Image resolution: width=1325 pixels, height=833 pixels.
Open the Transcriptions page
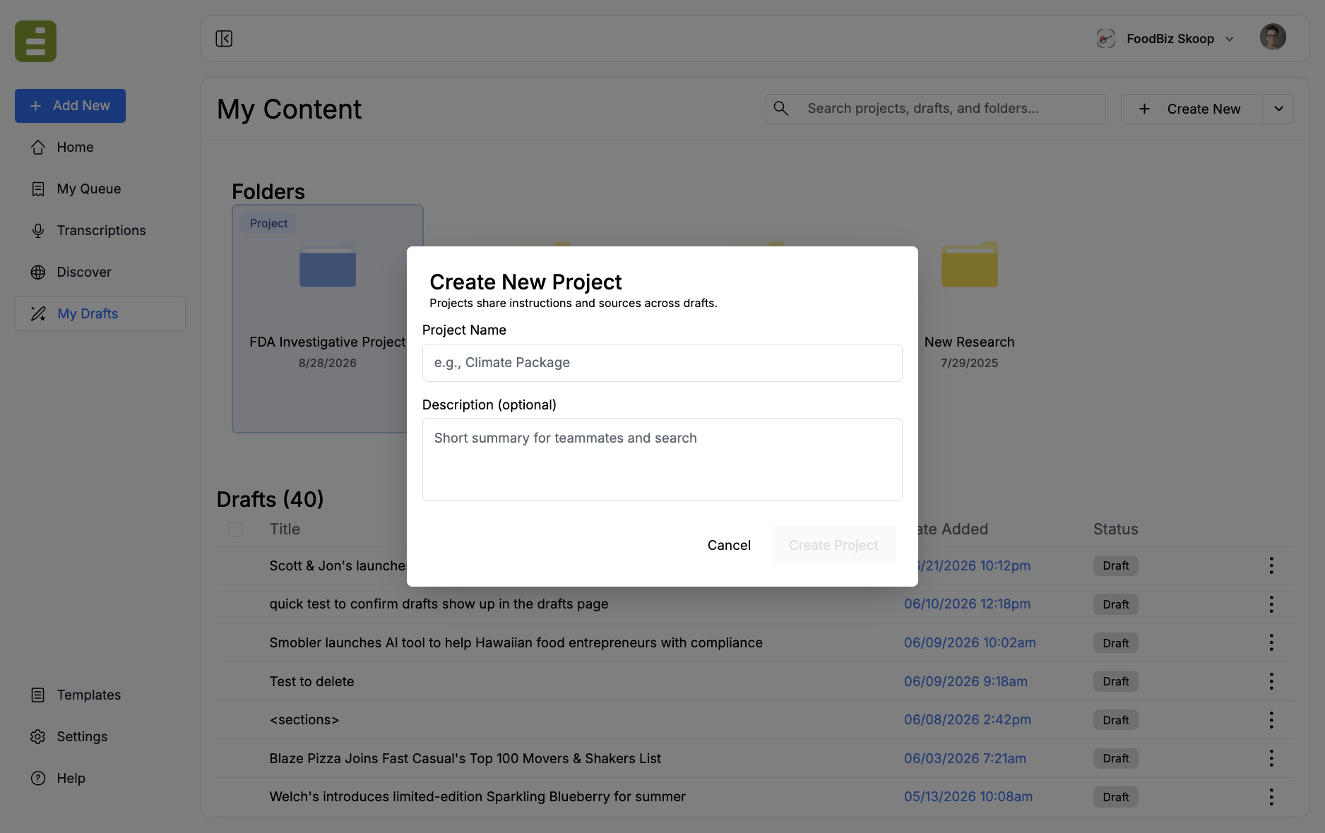coord(100,230)
